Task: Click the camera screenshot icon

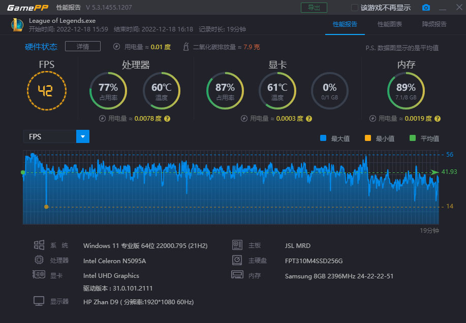Action: (426, 8)
